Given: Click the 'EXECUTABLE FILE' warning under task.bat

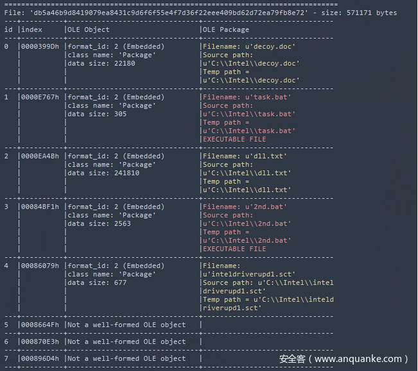Looking at the screenshot, I should tap(234, 139).
